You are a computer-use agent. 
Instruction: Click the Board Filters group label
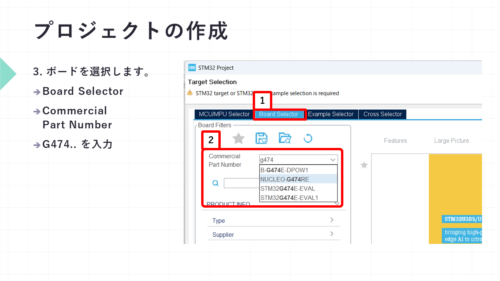[x=215, y=125]
